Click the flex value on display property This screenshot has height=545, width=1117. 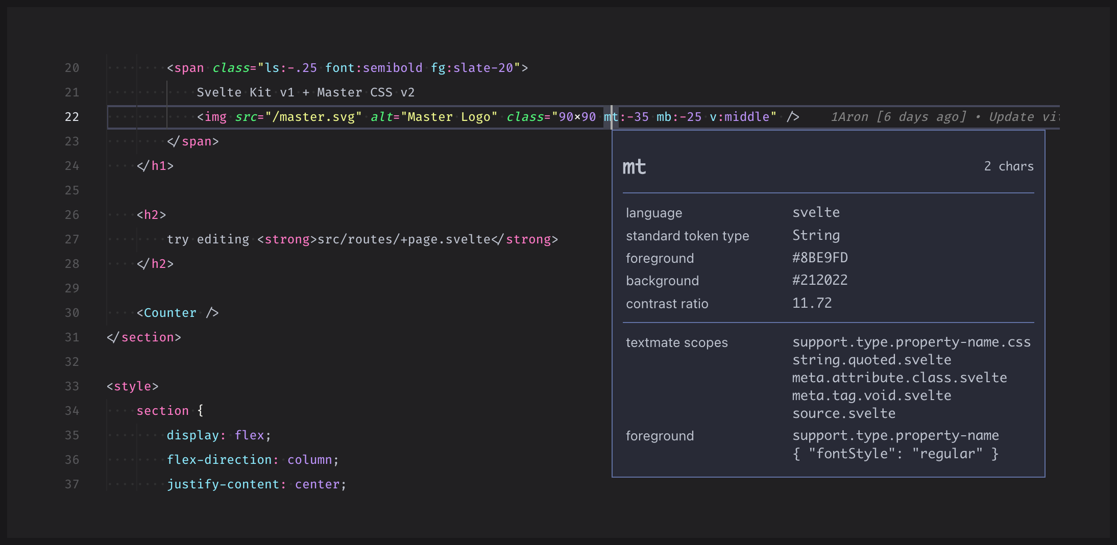pos(250,435)
